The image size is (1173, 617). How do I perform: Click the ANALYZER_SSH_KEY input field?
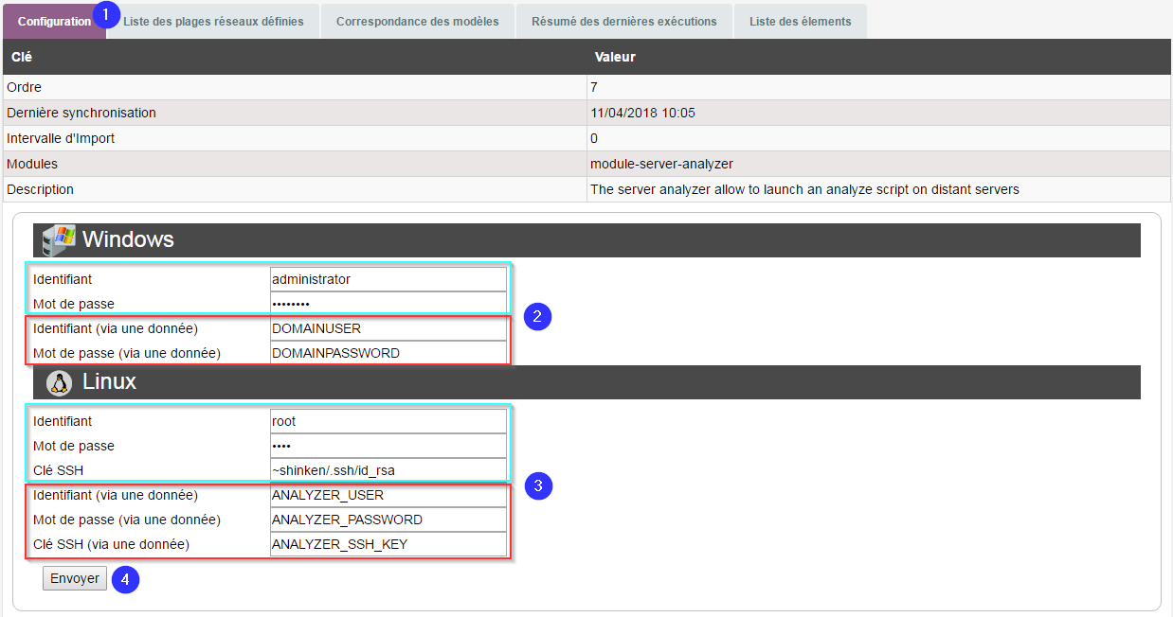[x=388, y=544]
